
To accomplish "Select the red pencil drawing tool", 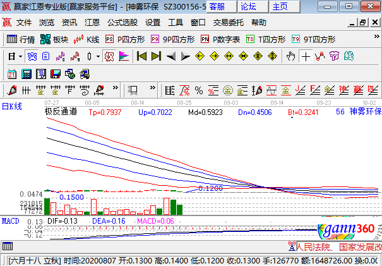I will pyautogui.click(x=11, y=90).
